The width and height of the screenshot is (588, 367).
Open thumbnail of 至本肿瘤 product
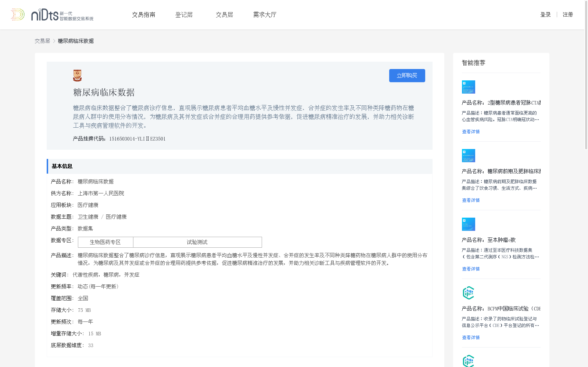pos(469,224)
